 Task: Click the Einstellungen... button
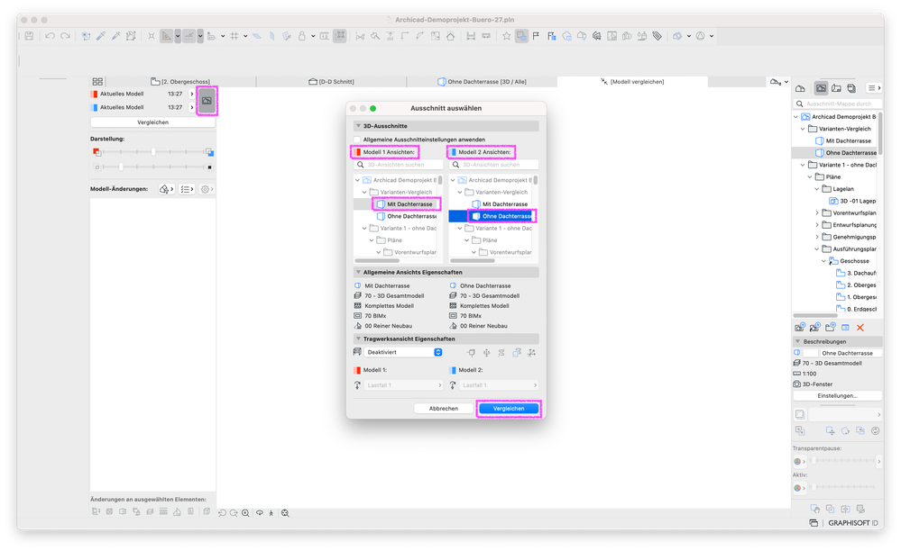click(x=837, y=395)
